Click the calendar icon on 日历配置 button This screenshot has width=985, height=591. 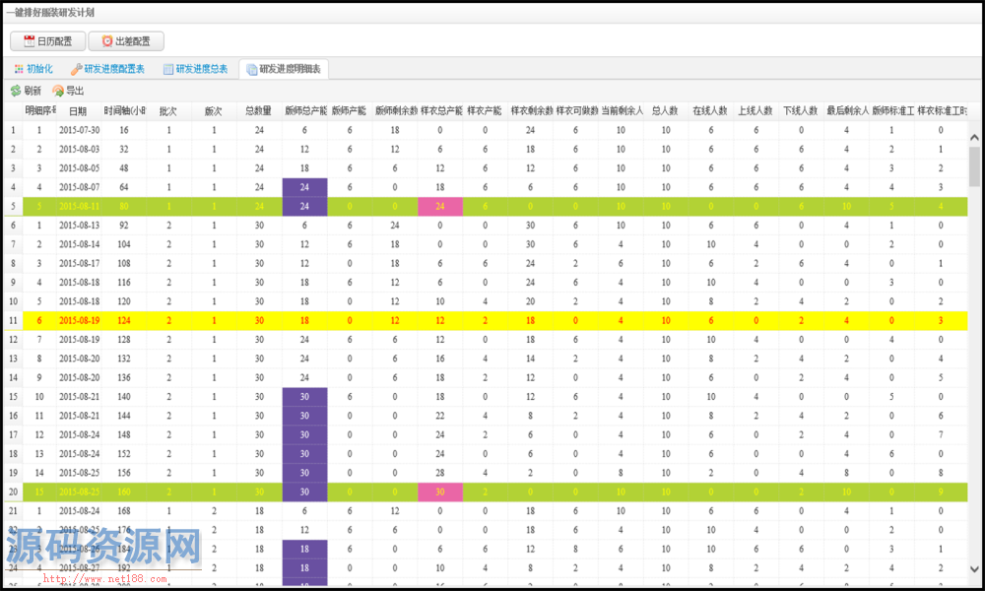click(x=30, y=41)
